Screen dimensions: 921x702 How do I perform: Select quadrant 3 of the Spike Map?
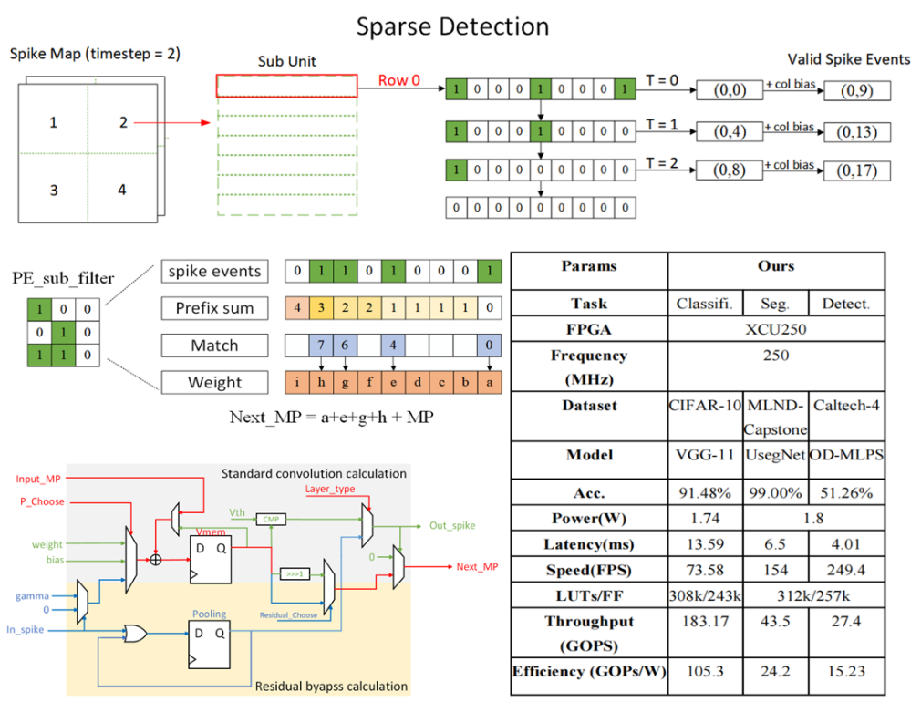(53, 190)
